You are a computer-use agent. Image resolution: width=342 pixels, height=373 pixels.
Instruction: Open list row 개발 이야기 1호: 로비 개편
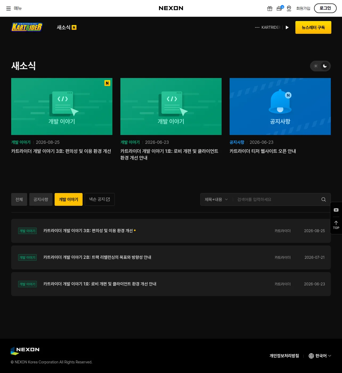click(171, 284)
